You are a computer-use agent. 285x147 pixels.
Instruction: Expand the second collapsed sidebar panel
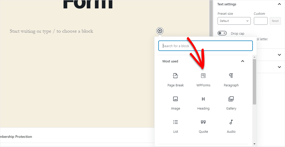tap(279, 67)
